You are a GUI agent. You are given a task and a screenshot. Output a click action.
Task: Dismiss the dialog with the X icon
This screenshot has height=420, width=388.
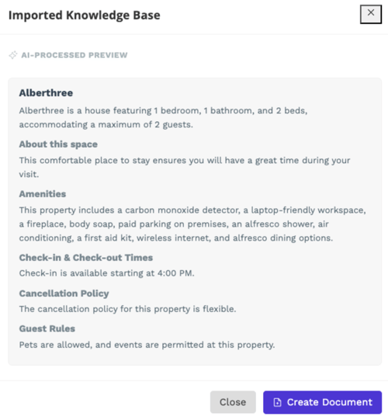(x=371, y=14)
